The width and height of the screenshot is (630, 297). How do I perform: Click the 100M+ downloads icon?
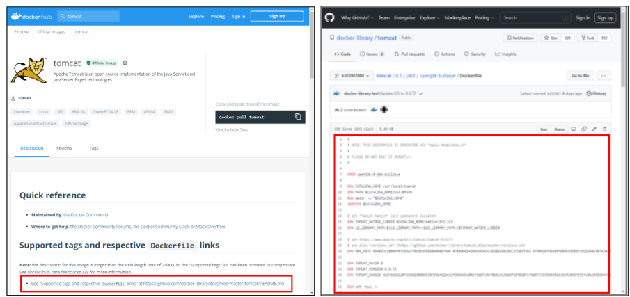tap(13, 98)
